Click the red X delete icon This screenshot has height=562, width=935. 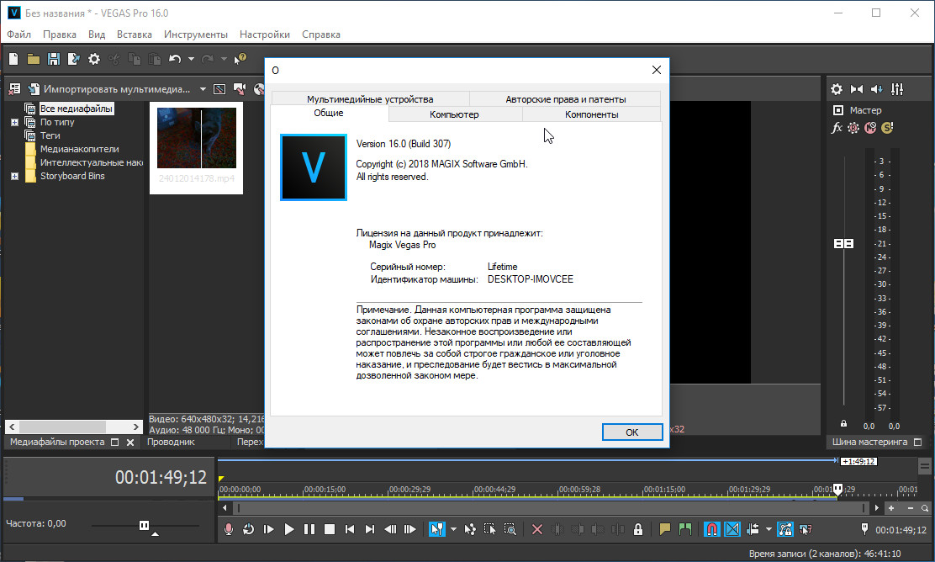[x=537, y=529]
